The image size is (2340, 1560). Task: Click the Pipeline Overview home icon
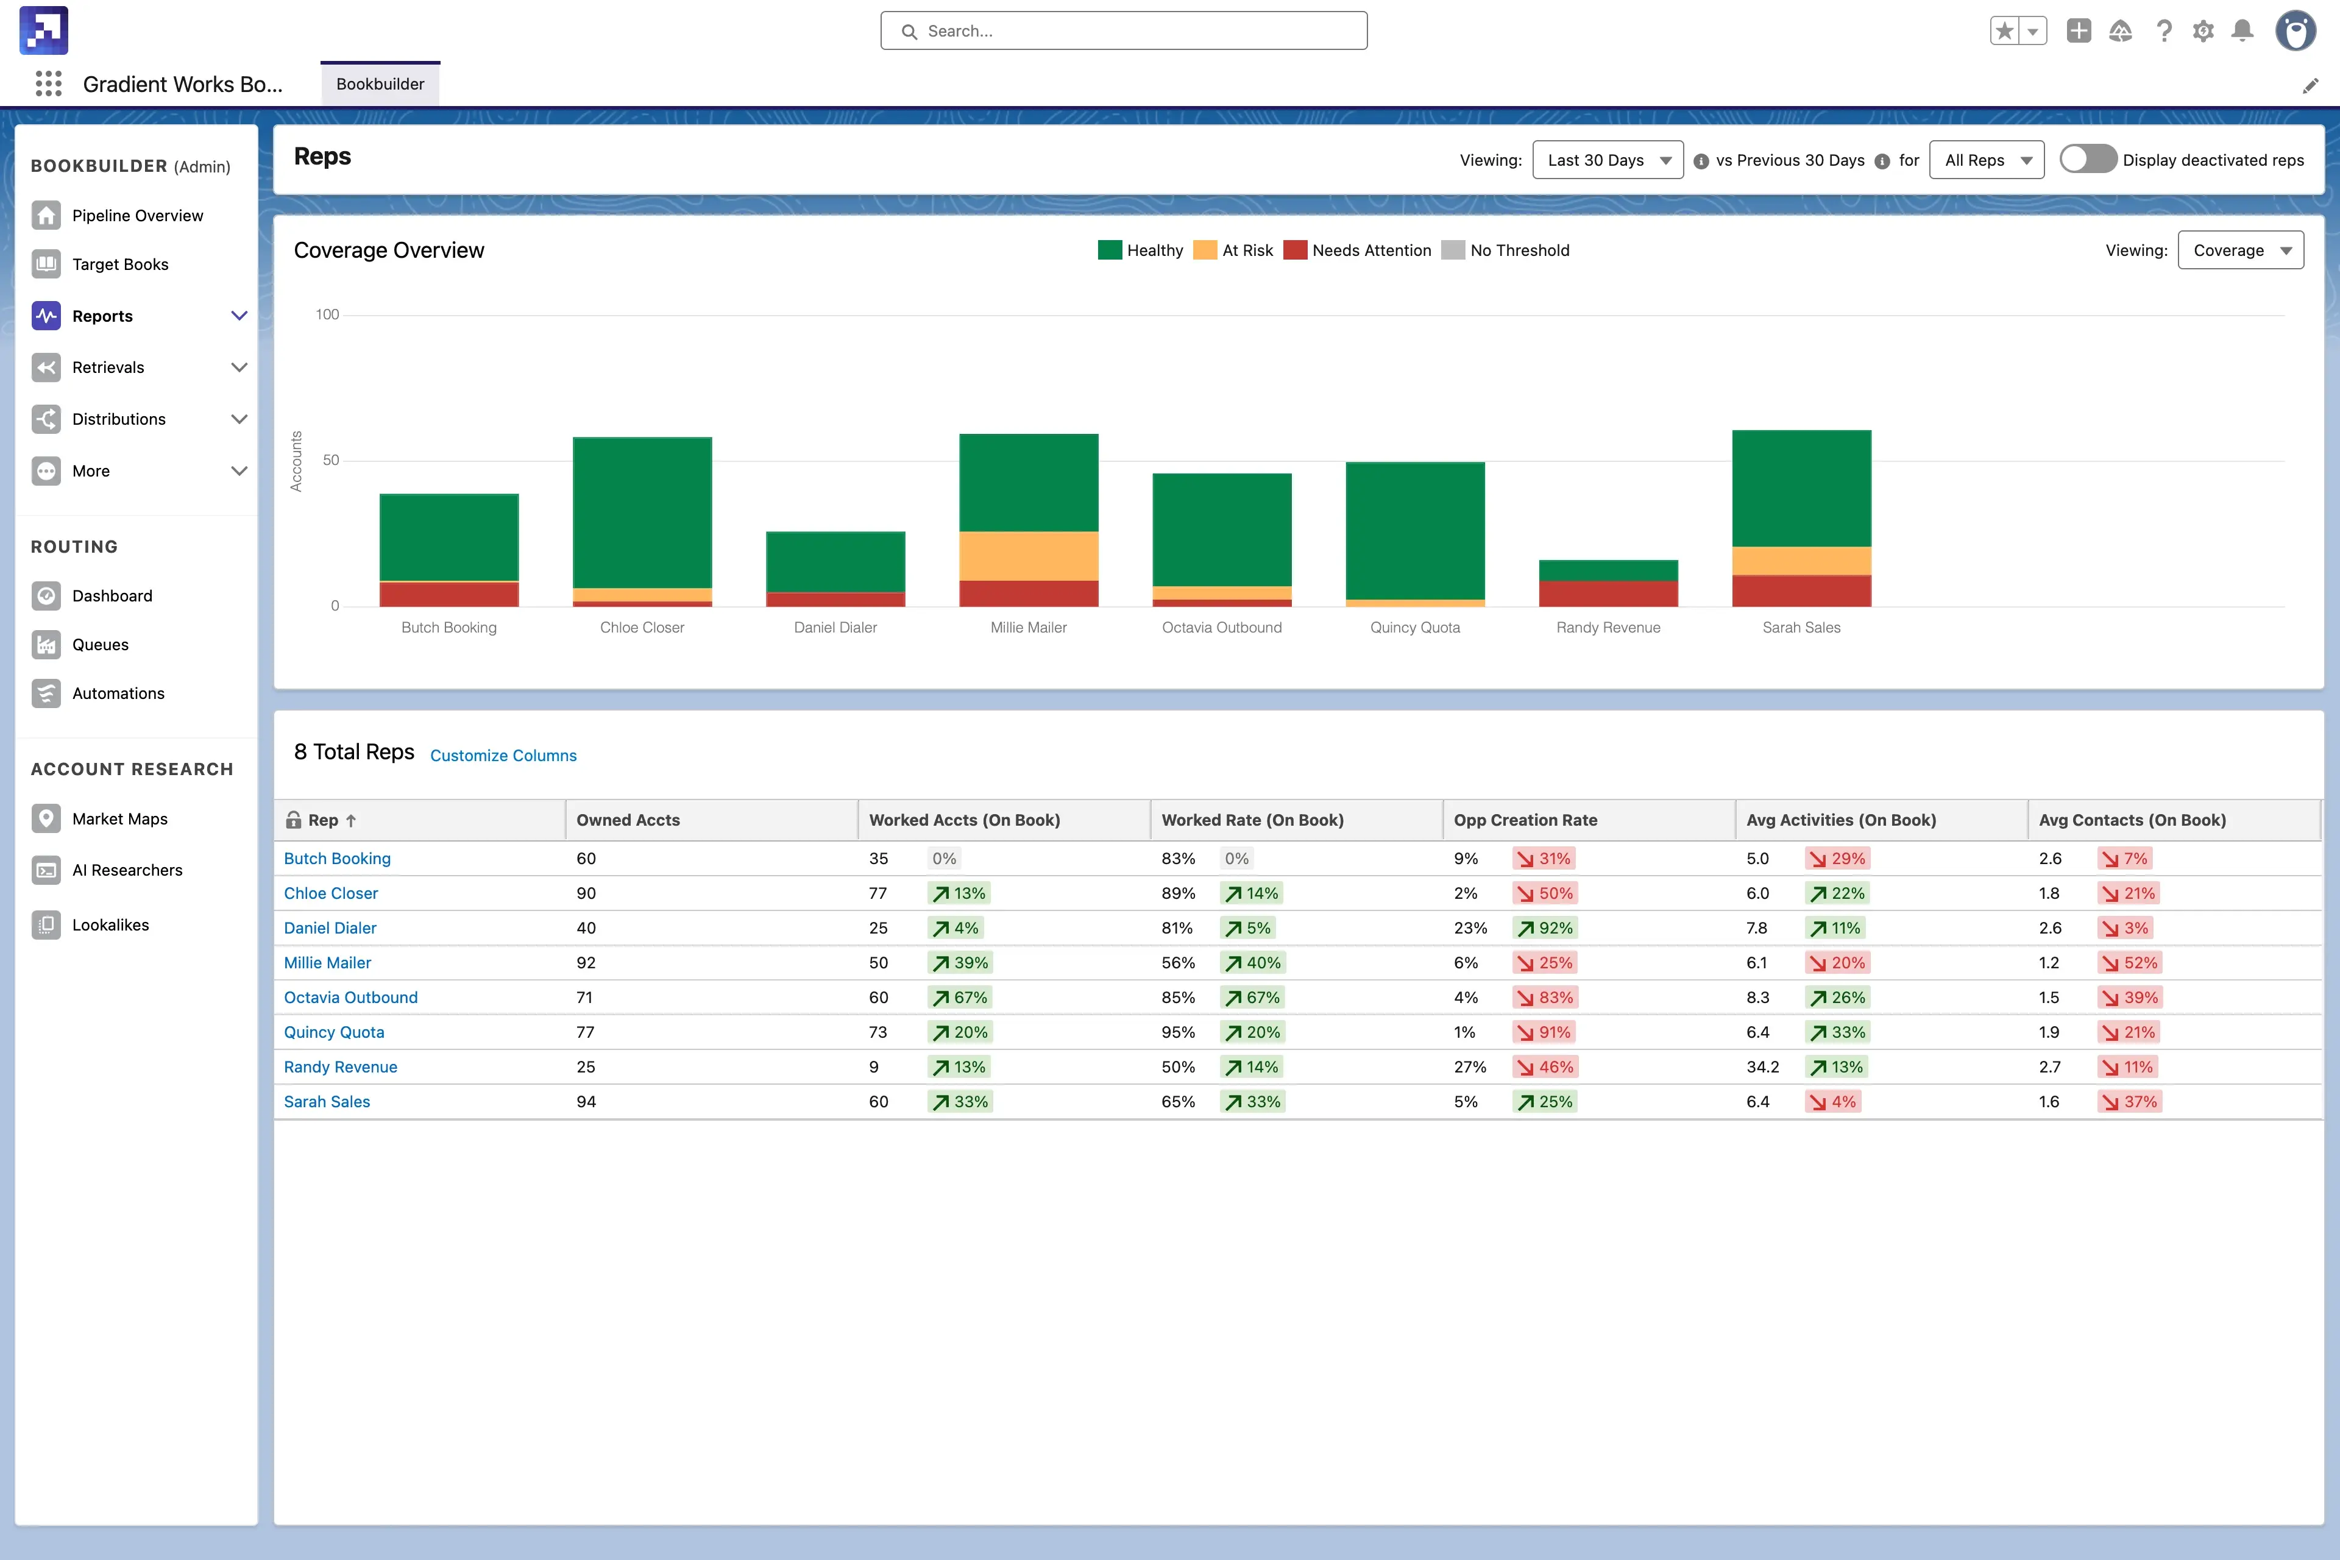pos(46,215)
